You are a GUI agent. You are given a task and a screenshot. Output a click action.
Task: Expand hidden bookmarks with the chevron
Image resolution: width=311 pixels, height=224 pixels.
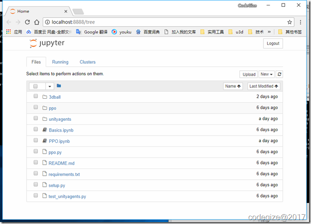tap(269, 32)
